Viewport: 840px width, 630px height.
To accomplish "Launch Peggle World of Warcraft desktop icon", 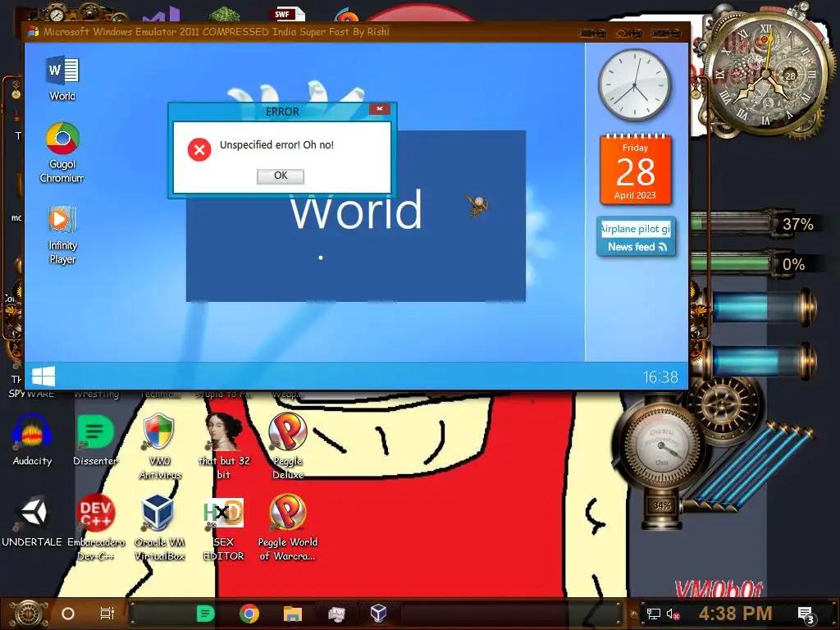I will (x=288, y=527).
